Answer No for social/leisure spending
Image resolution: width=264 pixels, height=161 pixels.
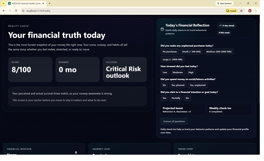click(x=164, y=85)
